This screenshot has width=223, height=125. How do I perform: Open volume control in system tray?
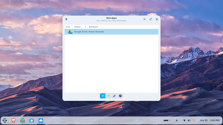[189, 121]
